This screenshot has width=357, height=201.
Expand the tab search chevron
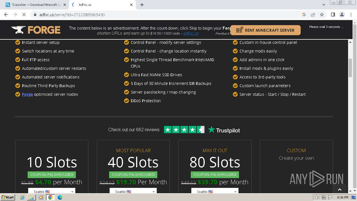tap(324, 5)
